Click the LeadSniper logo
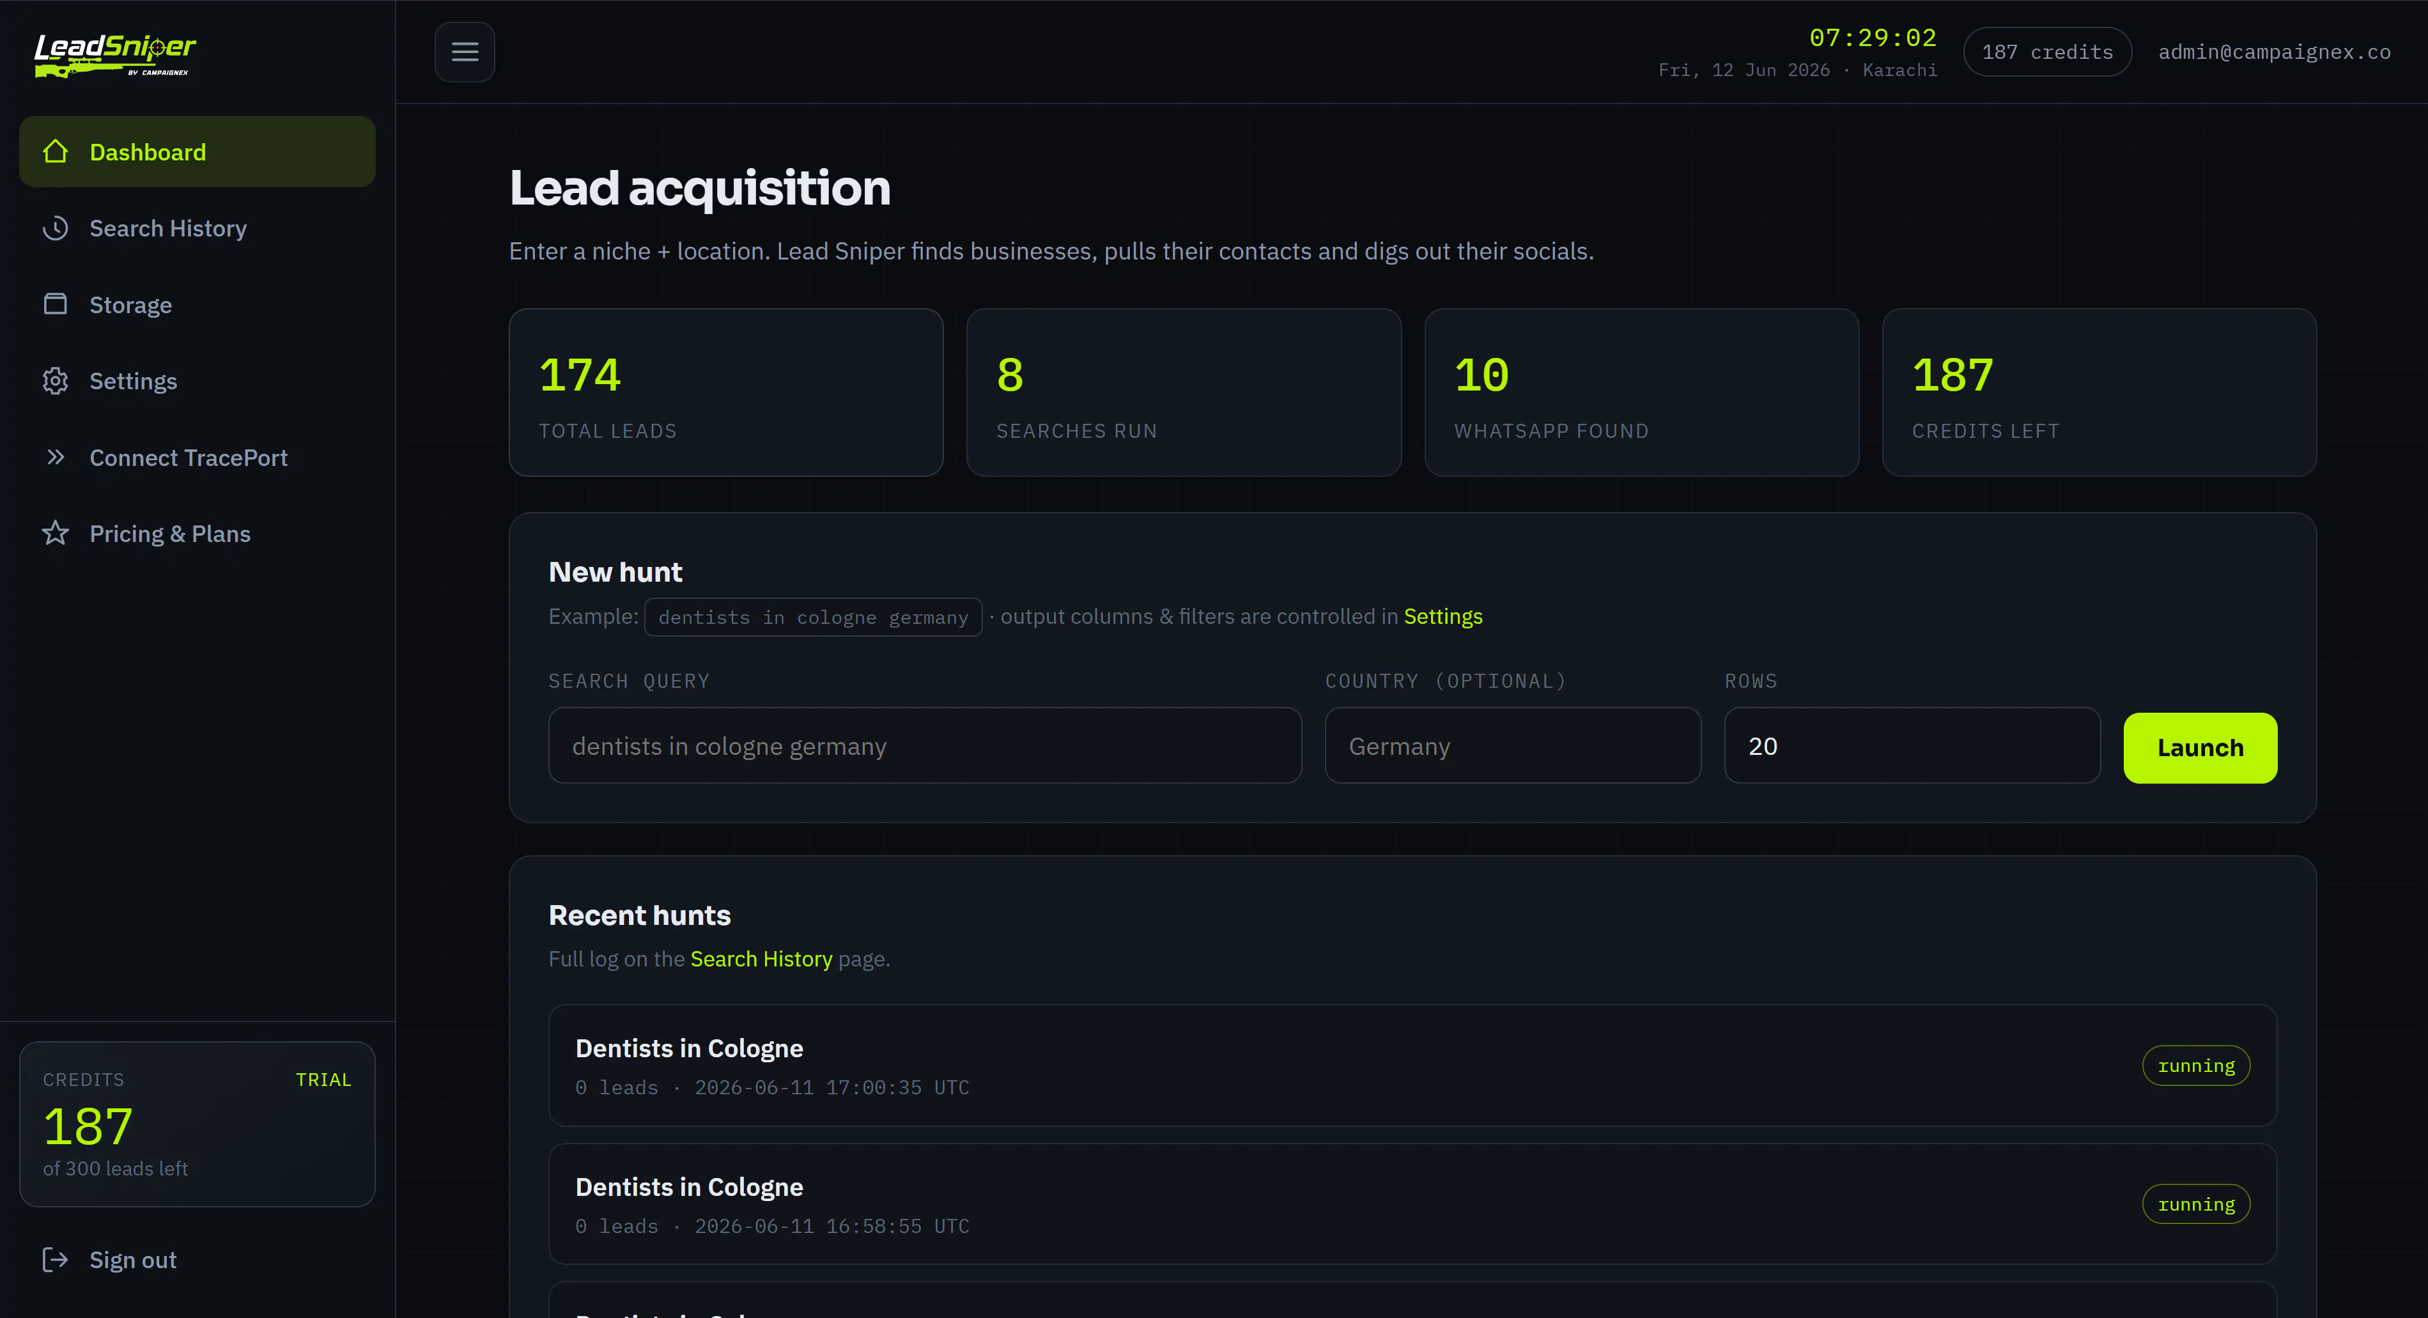This screenshot has width=2428, height=1318. (115, 55)
